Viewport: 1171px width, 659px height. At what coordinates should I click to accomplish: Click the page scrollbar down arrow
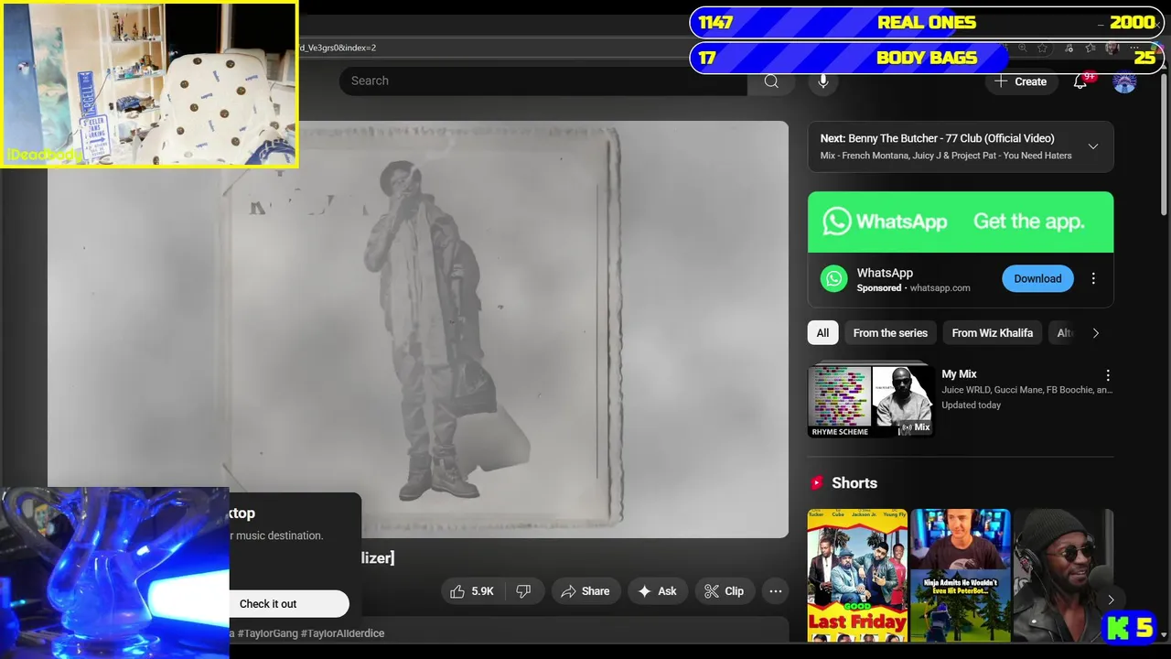click(1164, 634)
